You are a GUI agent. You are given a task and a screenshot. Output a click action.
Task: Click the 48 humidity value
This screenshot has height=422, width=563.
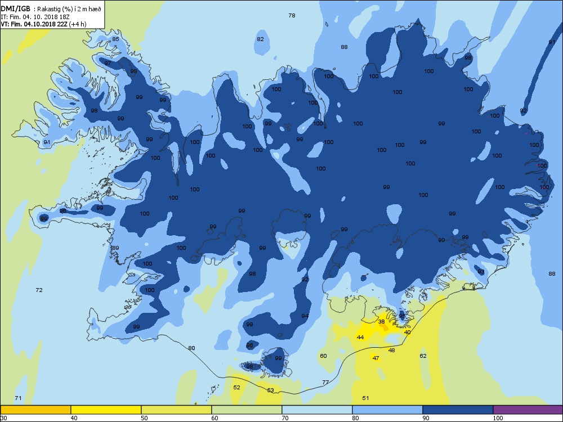[391, 350]
